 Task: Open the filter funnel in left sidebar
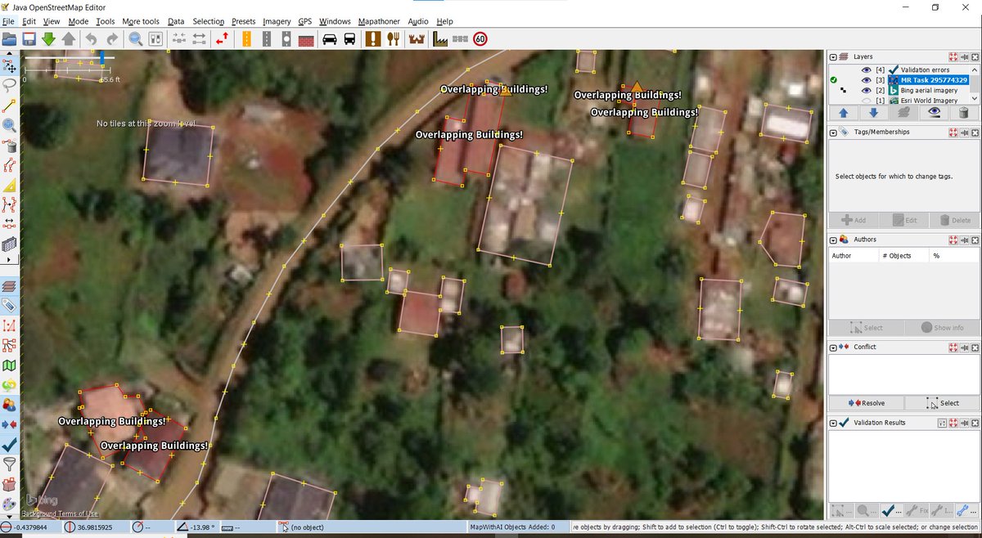[10, 464]
